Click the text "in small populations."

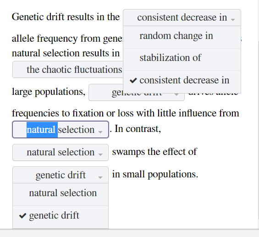[155, 174]
